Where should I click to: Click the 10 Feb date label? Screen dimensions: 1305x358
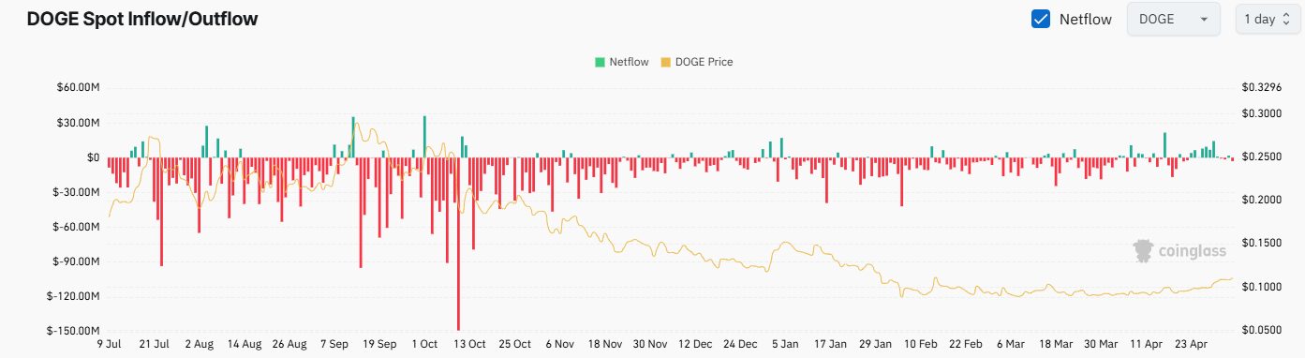(920, 345)
